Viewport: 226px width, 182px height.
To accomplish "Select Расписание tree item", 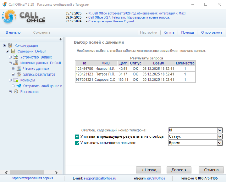I will click(30, 92).
